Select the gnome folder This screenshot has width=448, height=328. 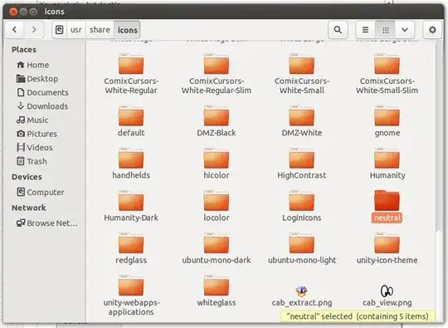coord(387,121)
